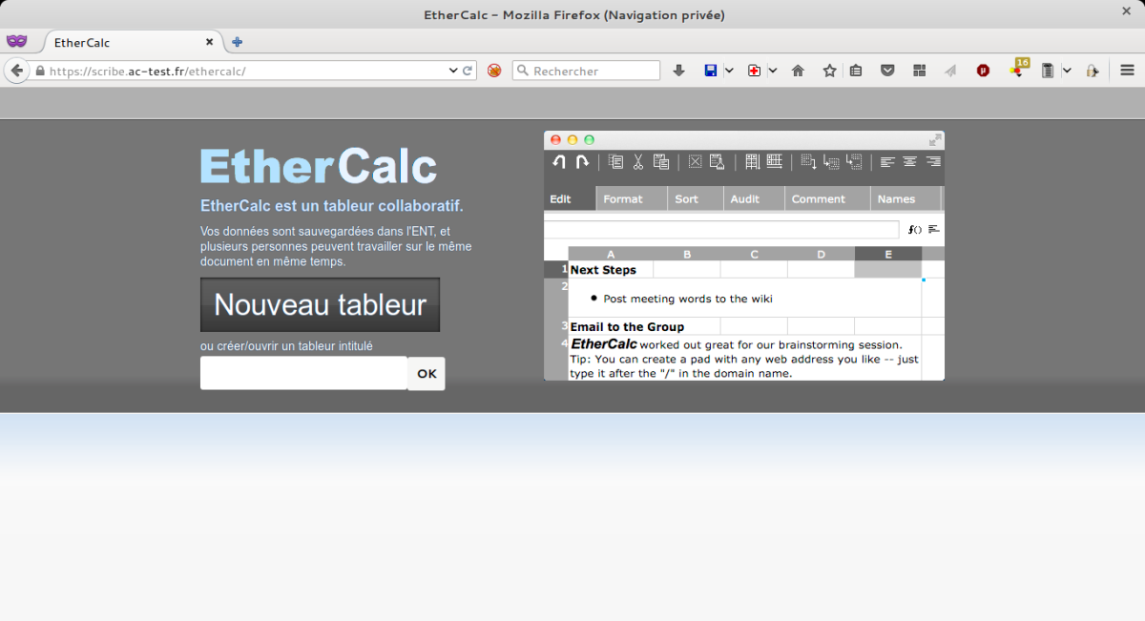Click the spreadsheet formula bar input
The image size is (1145, 621).
[x=721, y=230]
